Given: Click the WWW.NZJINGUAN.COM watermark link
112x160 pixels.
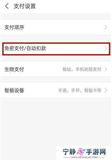Looking at the screenshot, I should [84, 157].
